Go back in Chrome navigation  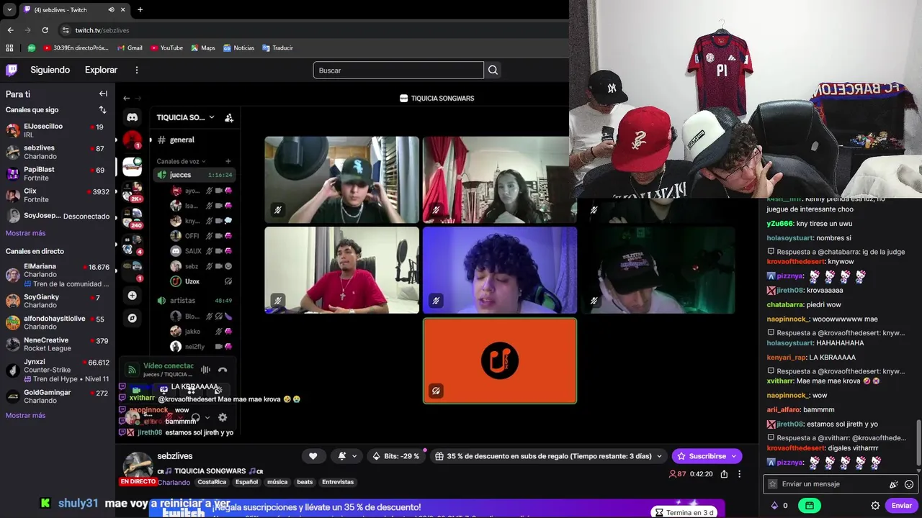pos(10,30)
